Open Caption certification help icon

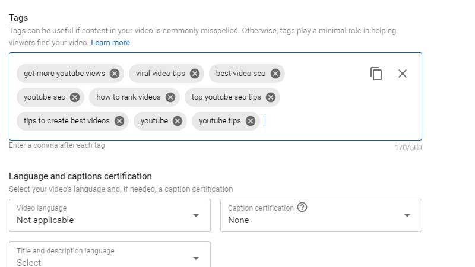302,207
